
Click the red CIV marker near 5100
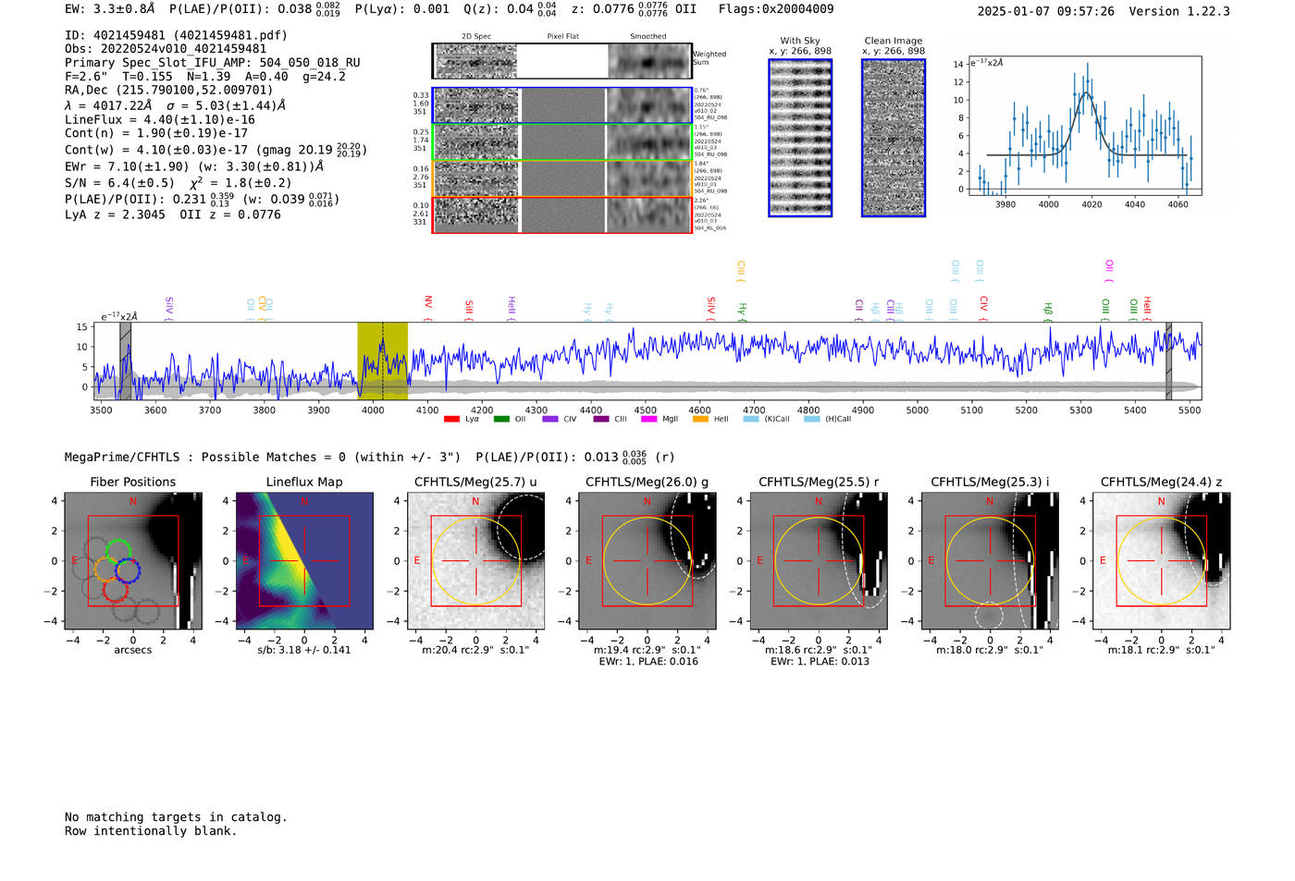(x=983, y=309)
